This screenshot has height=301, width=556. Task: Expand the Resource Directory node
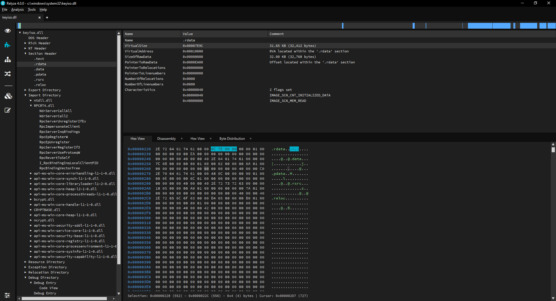coord(25,262)
